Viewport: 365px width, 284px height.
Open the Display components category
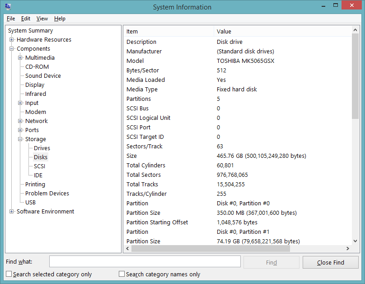(x=34, y=85)
